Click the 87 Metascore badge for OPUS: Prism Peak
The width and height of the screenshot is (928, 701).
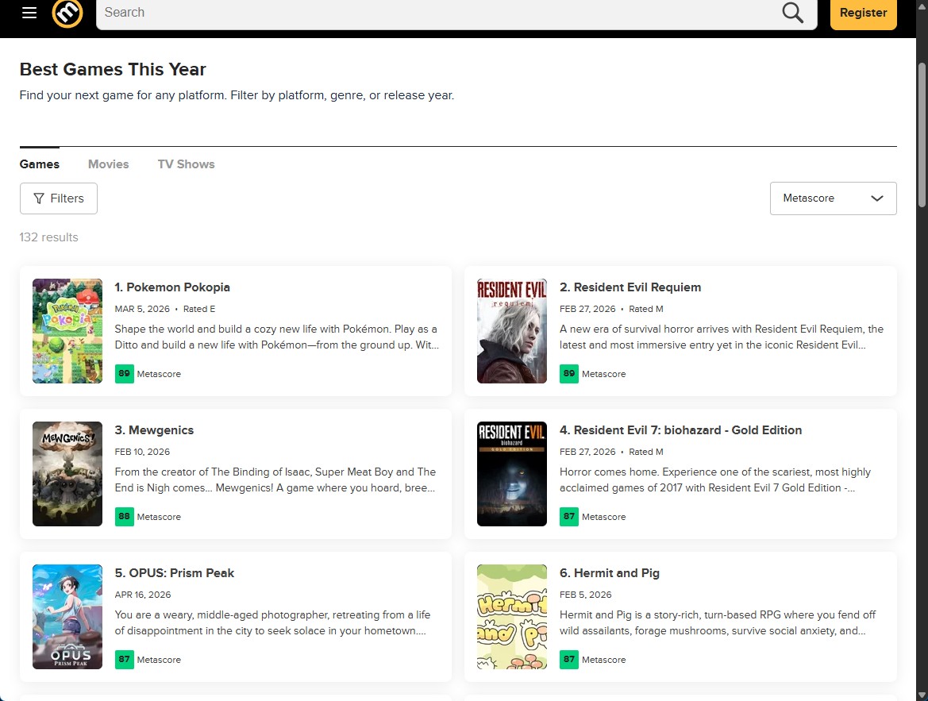(x=125, y=660)
